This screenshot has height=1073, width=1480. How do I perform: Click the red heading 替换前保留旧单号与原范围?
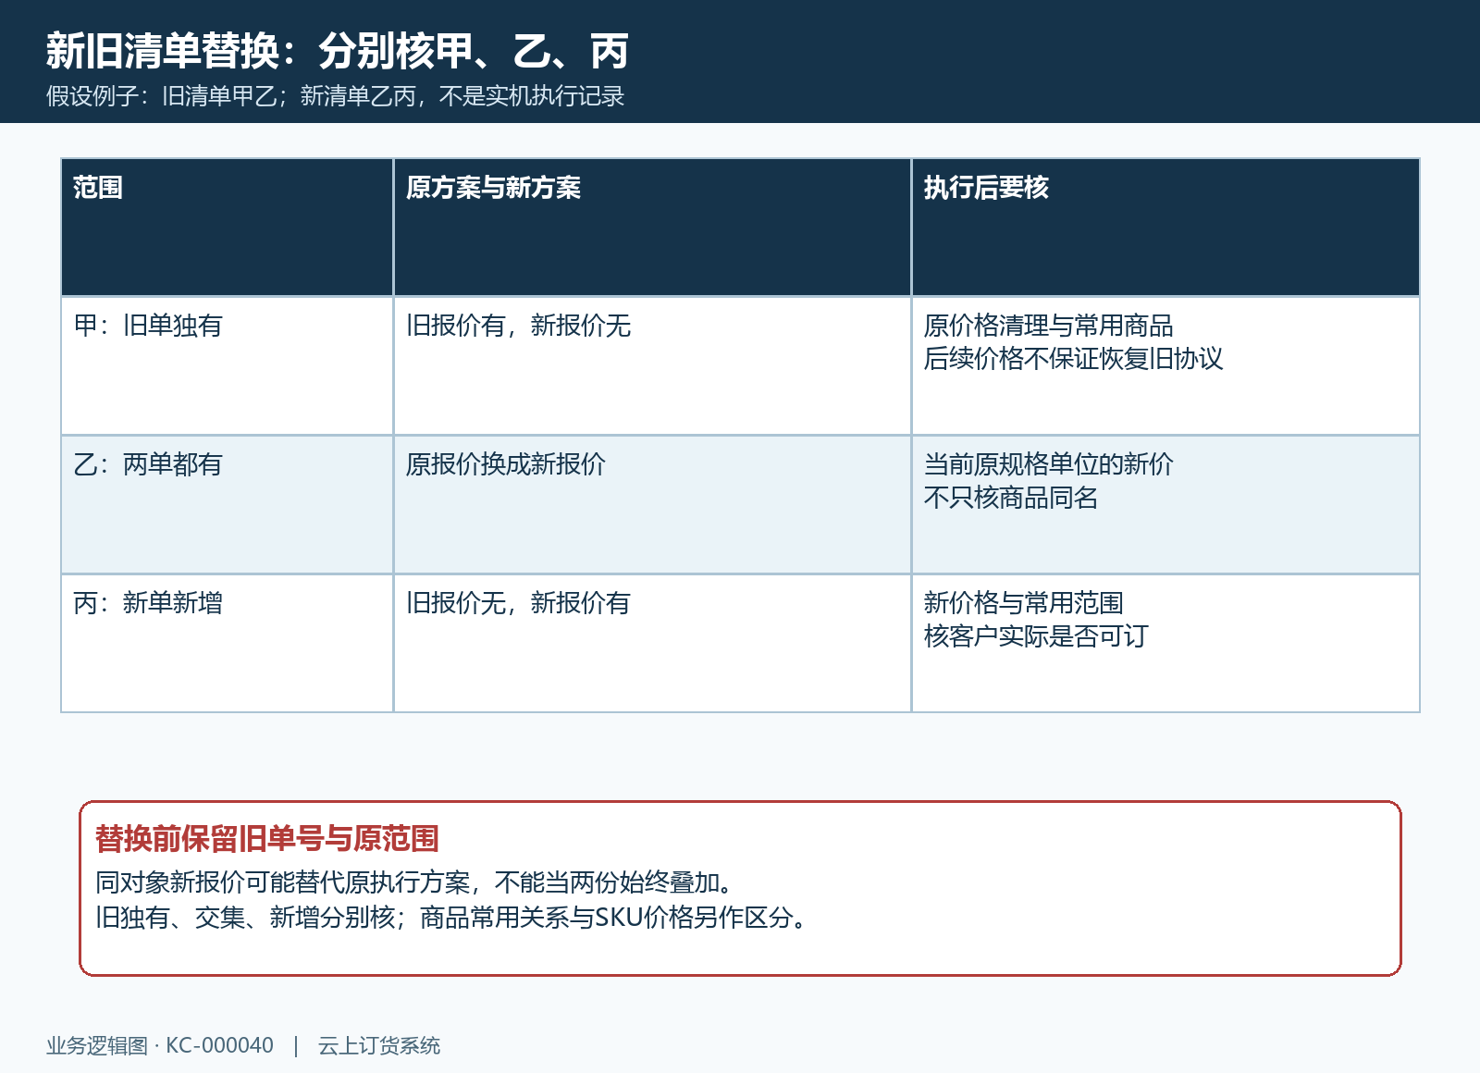pos(267,839)
